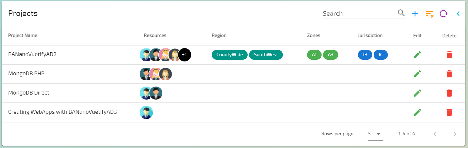
Task: Show the +1 additional resources avatar
Action: (x=184, y=55)
